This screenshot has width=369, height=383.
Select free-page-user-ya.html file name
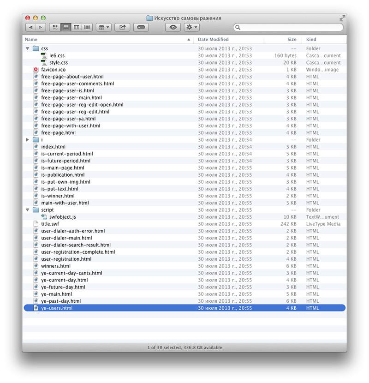[x=68, y=119]
